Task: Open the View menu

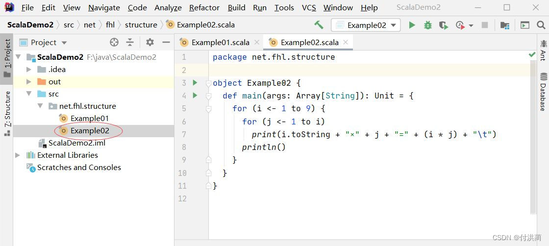Action: click(x=72, y=8)
